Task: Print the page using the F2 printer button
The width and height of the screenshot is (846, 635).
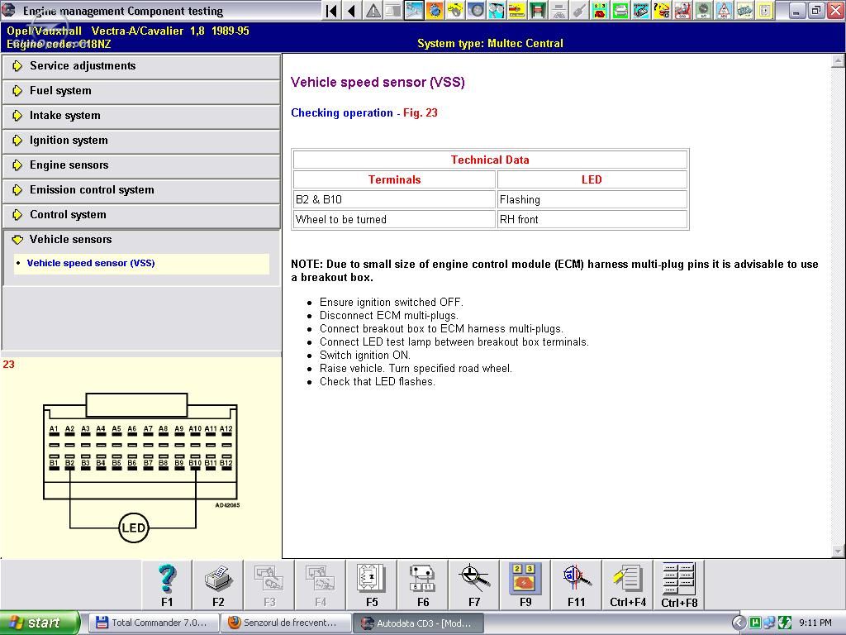Action: point(218,585)
